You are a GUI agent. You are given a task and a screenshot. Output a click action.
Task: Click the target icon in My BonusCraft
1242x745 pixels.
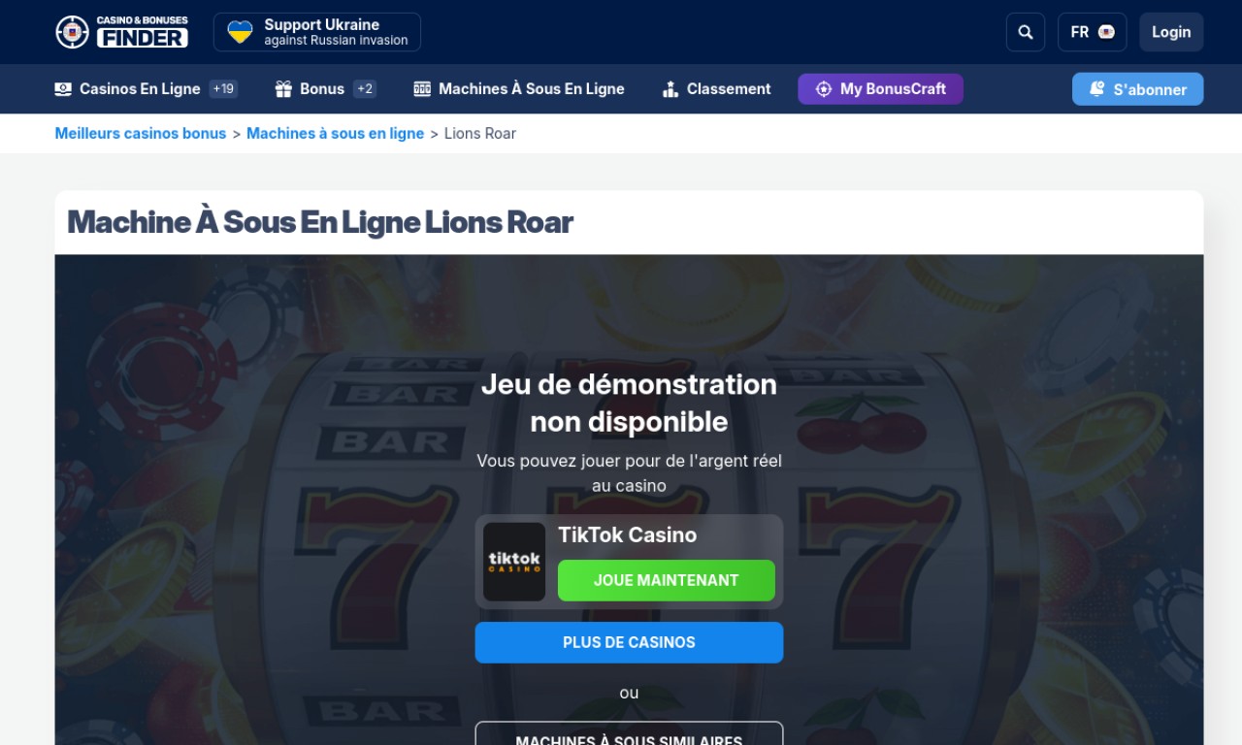[824, 89]
